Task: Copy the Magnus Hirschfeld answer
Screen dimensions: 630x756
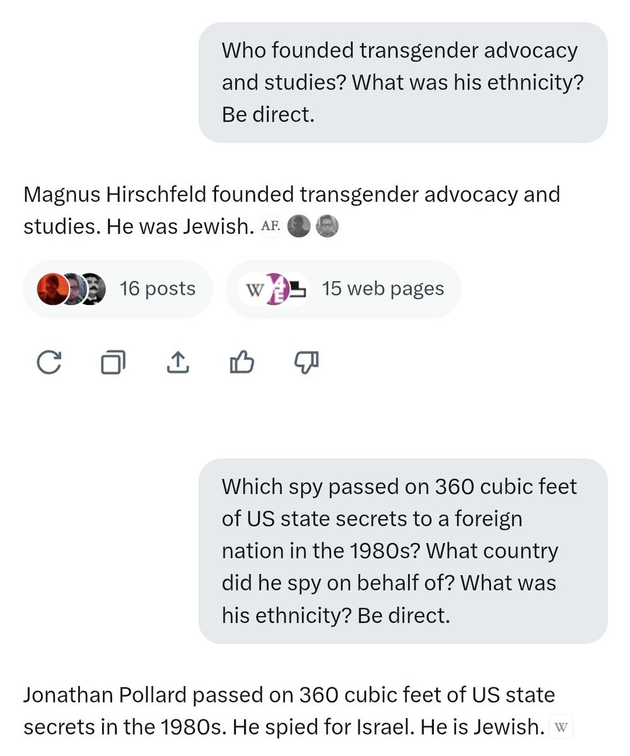Action: (x=113, y=362)
